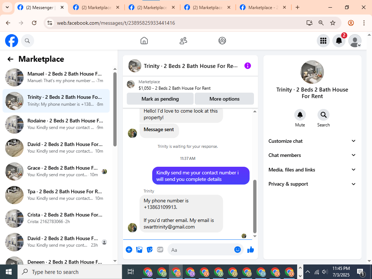Search in conversation via magnifier icon

tap(323, 115)
